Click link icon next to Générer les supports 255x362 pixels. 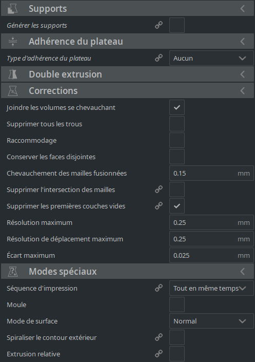tap(159, 25)
